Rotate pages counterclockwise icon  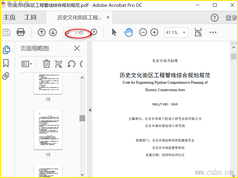71,64
